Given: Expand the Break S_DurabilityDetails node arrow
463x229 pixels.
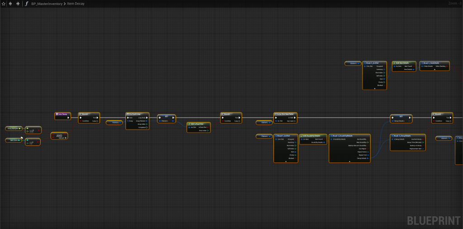Looking at the screenshot, I should point(350,161).
